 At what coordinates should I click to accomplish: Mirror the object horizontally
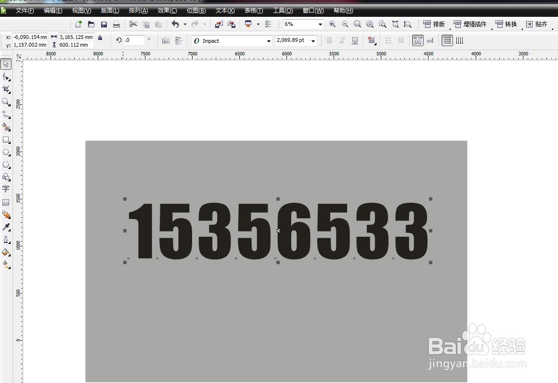click(166, 40)
